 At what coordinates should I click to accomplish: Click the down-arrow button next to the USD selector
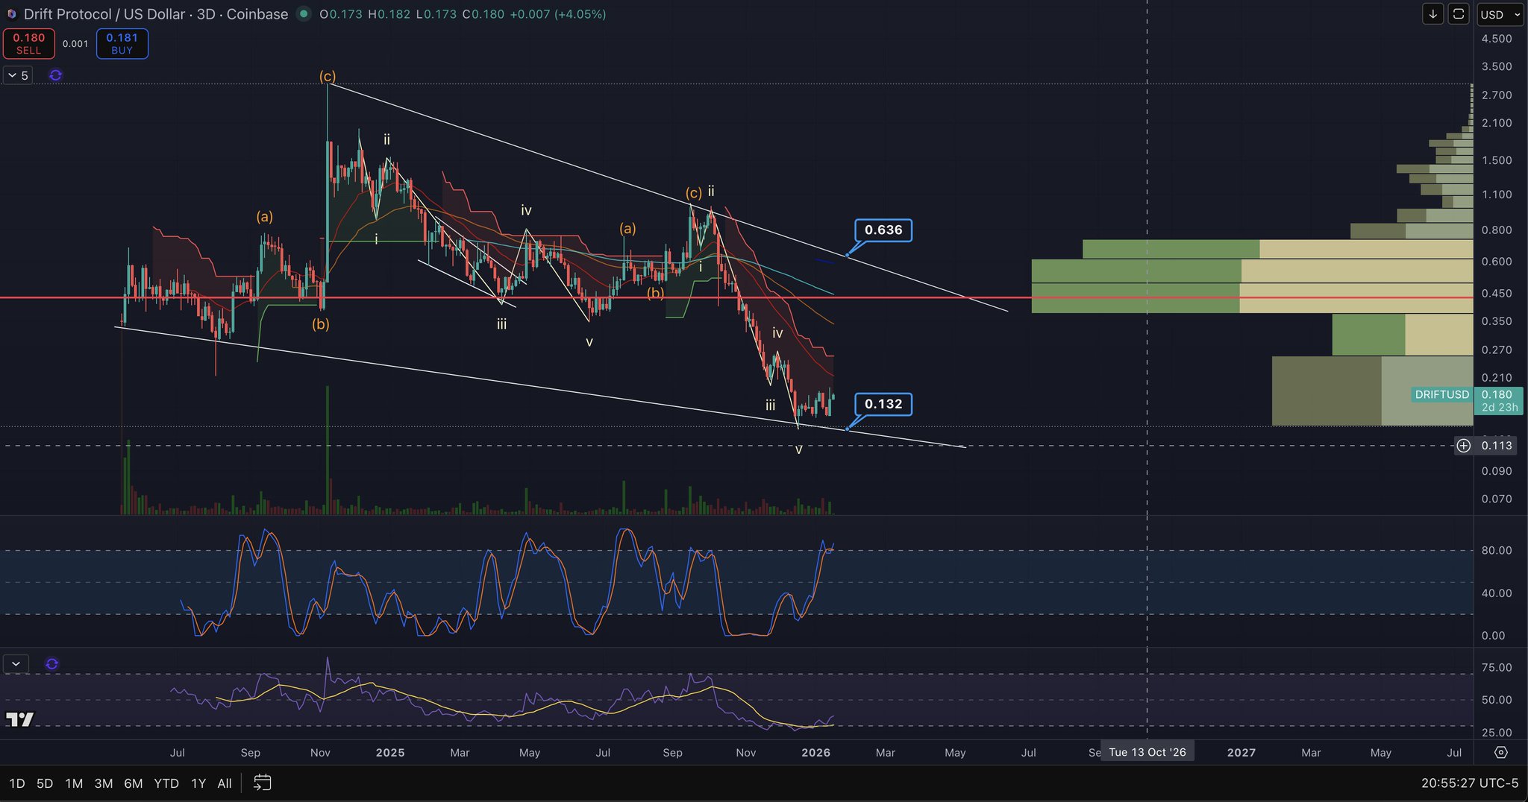[x=1432, y=14]
